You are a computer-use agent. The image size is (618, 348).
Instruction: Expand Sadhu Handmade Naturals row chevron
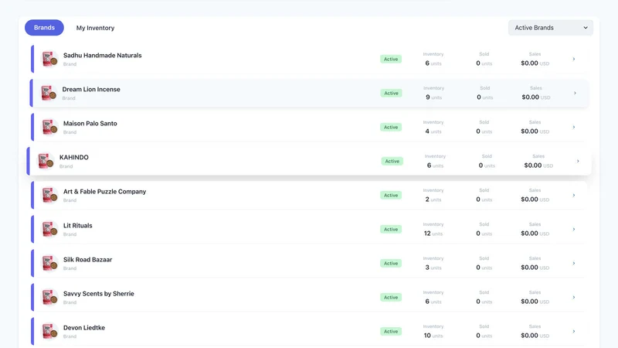[574, 60]
